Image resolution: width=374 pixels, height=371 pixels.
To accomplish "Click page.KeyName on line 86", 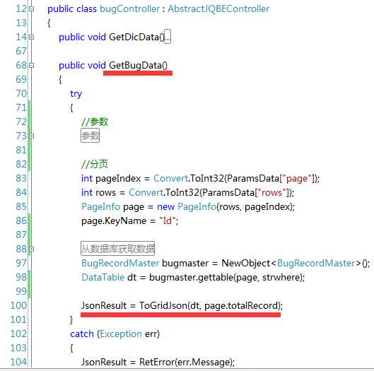I will (x=114, y=220).
